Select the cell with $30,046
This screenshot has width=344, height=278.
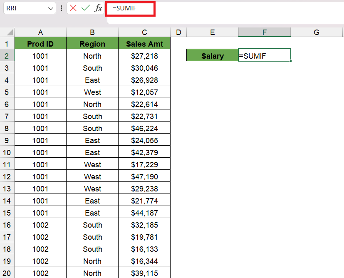(144, 68)
